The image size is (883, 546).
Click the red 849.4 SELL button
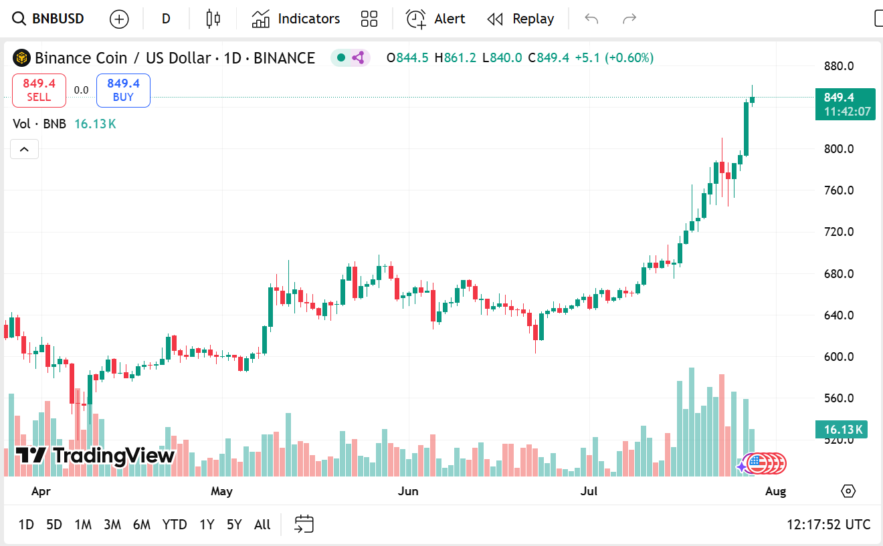pyautogui.click(x=39, y=90)
